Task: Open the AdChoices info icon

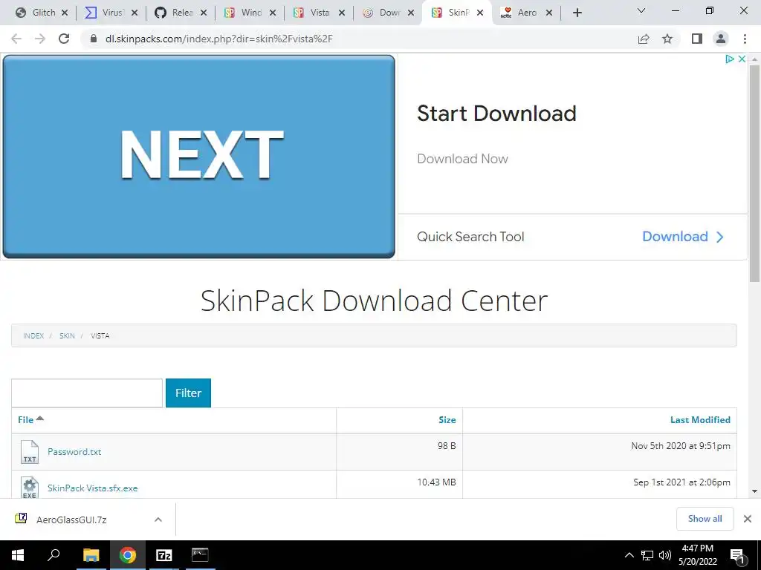Action: point(729,59)
